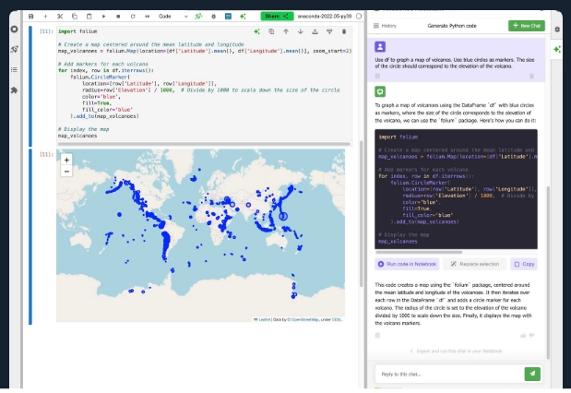Screen dimensions: 571x393
Task: Cut the selected cell using the scissors icon
Action: click(60, 16)
